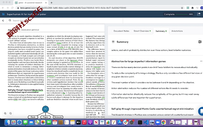Zoom in on the PDF
Screen dimensions: 203x127
pyautogui.click(x=5, y=113)
